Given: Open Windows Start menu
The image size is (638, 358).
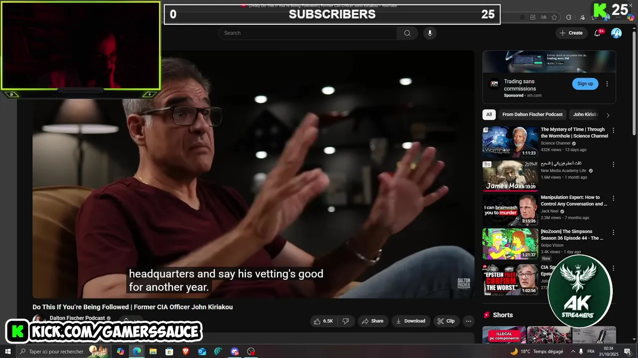Looking at the screenshot, I should click(x=8, y=352).
